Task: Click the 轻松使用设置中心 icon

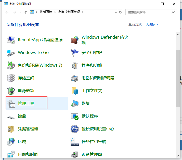Action: (x=75, y=129)
